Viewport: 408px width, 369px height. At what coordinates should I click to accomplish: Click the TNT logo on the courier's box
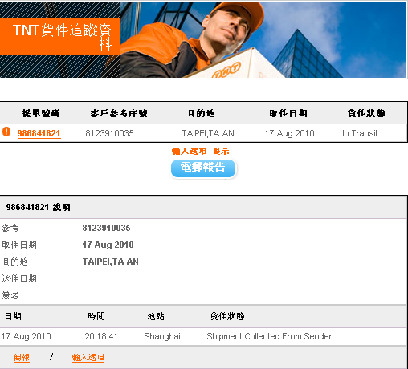click(x=226, y=70)
